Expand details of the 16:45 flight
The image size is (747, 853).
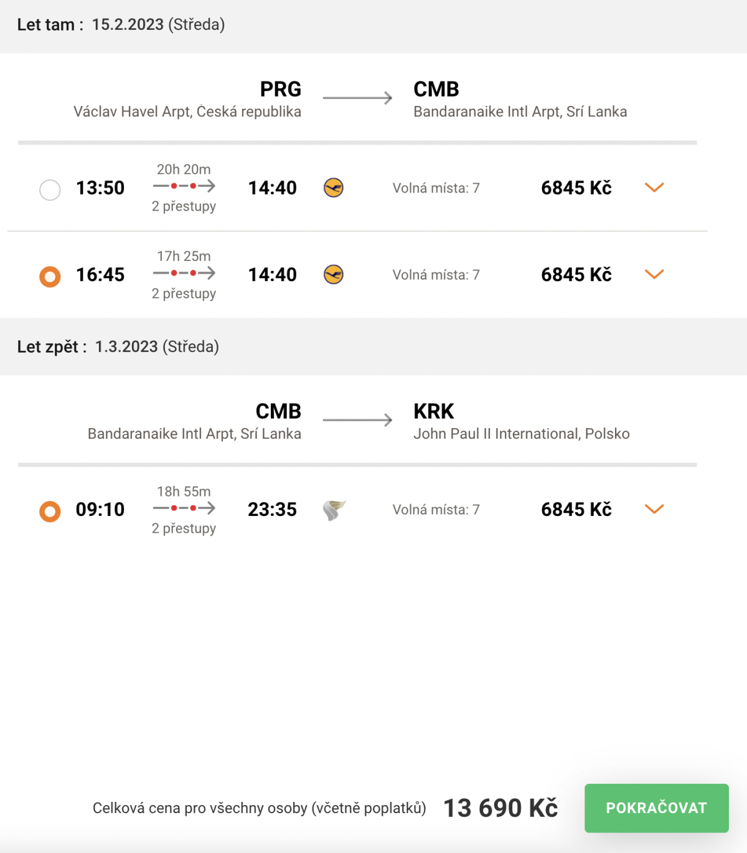[654, 274]
